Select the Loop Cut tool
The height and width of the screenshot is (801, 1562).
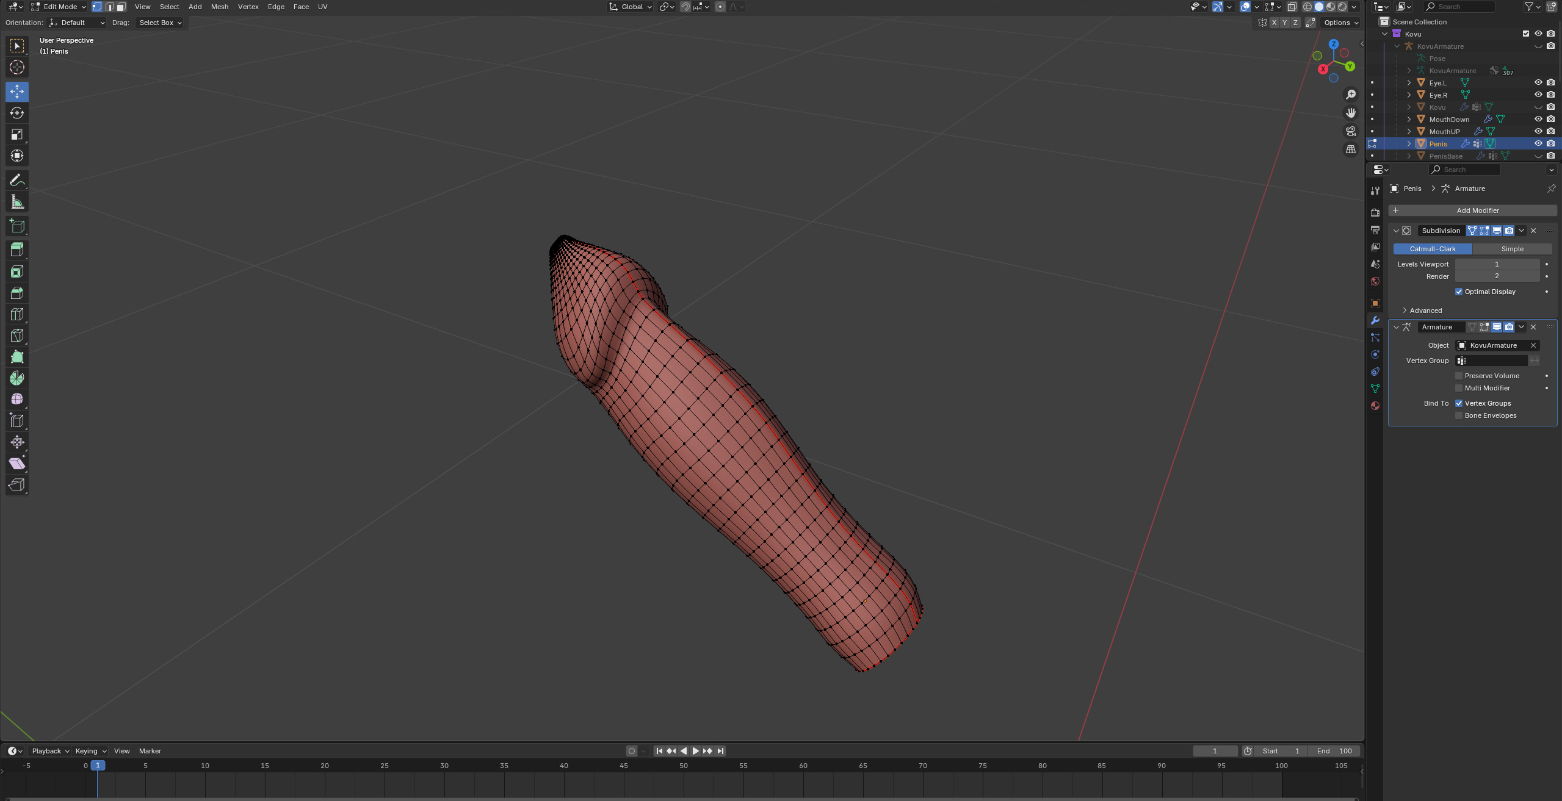(17, 314)
